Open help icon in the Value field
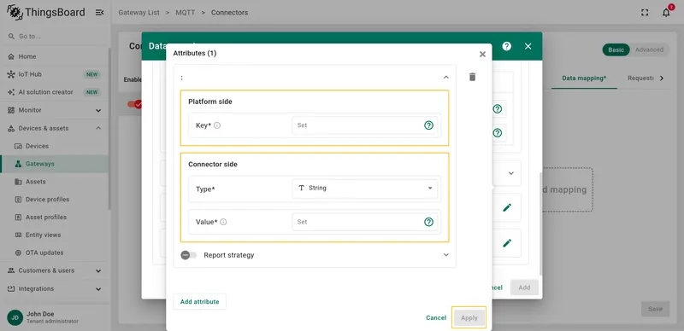 [x=429, y=222]
